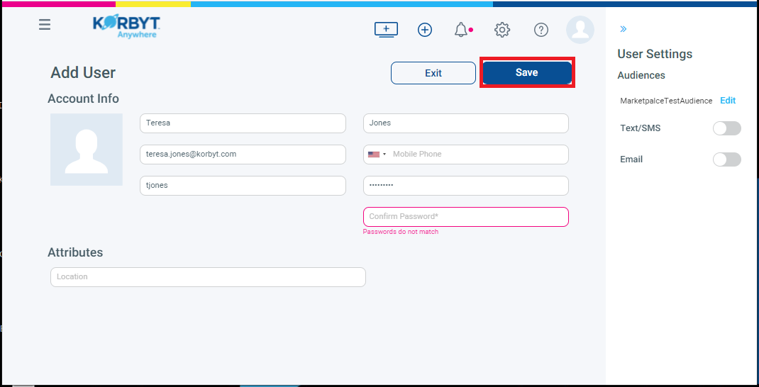Image resolution: width=759 pixels, height=387 pixels.
Task: Click the add screen monitor icon
Action: click(386, 30)
